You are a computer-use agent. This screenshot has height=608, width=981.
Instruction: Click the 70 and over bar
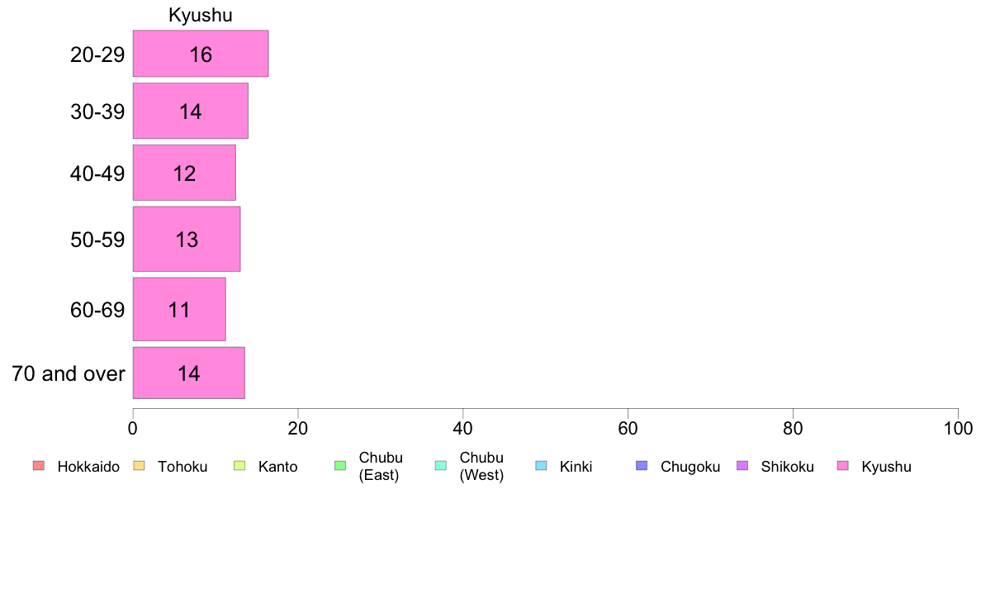coord(188,373)
